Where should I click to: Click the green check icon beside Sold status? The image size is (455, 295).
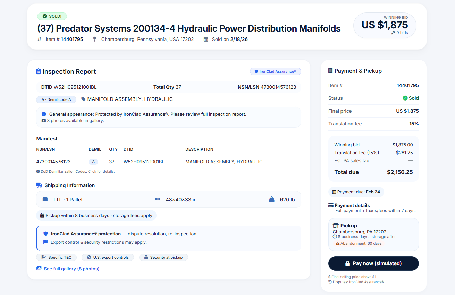point(405,98)
